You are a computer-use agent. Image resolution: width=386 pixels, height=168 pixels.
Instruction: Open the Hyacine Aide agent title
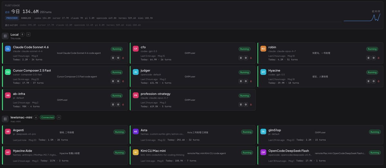[23, 151]
